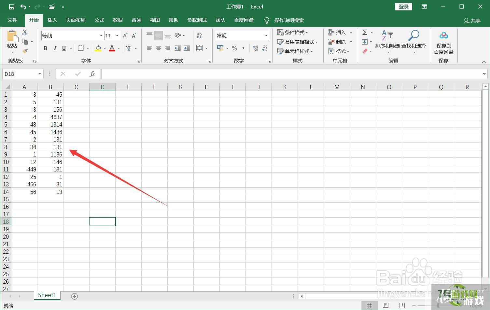The image size is (490, 310).
Task: Click the AutoSum sigma icon
Action: 365,32
